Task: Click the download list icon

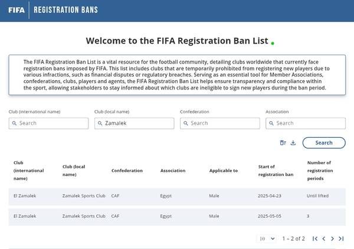Action: point(293,142)
